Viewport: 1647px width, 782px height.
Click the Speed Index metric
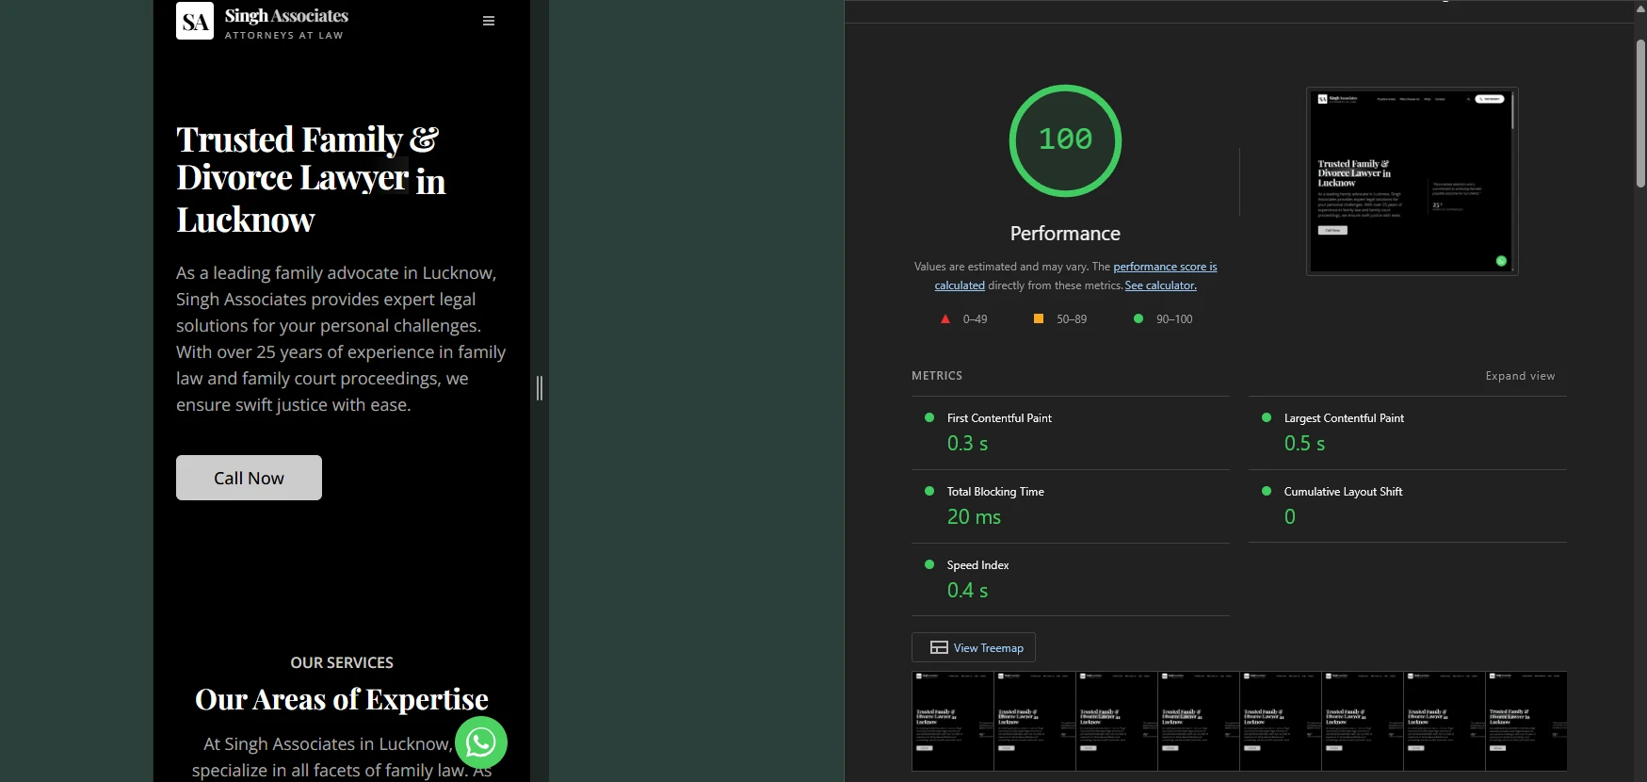(1071, 579)
